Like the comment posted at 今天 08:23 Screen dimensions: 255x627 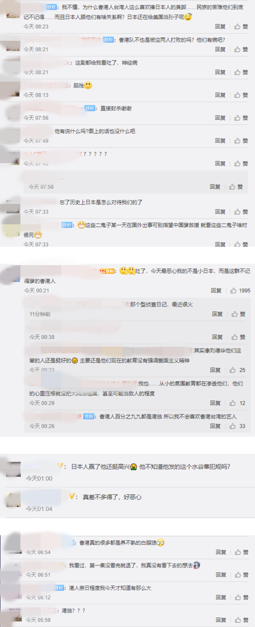click(241, 26)
